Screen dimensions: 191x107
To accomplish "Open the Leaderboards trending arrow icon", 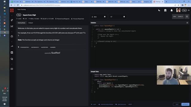I will pyautogui.click(x=12, y=46).
